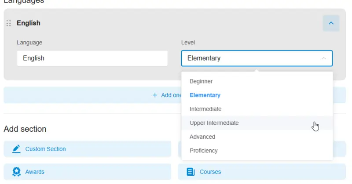Click the plus icon to add a language
This screenshot has width=352, height=184.
(x=155, y=95)
